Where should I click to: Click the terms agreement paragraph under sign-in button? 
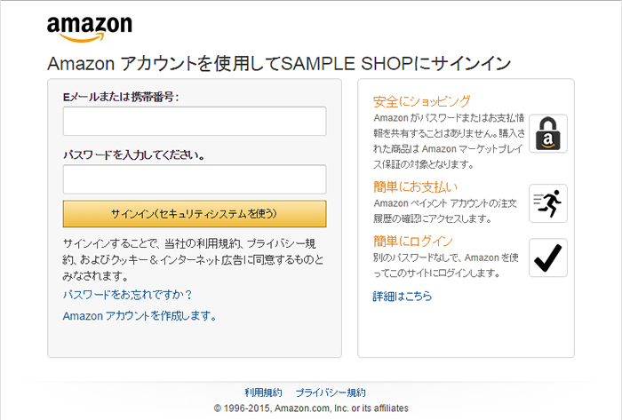[x=194, y=258]
